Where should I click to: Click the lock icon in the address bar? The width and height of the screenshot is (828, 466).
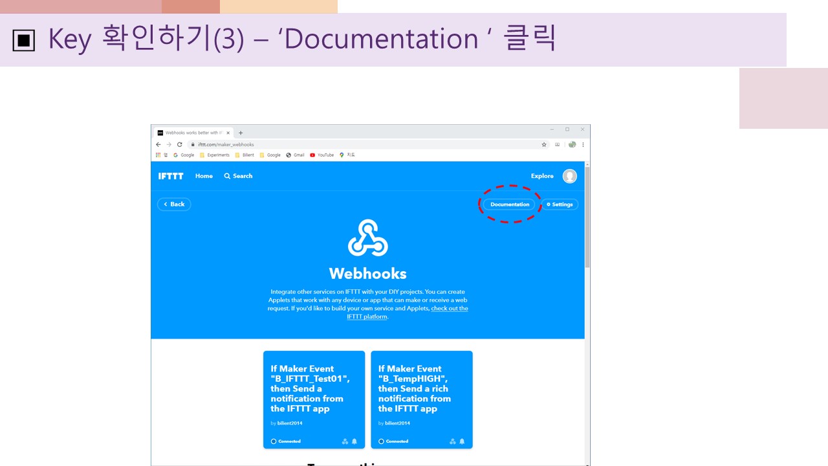click(193, 144)
